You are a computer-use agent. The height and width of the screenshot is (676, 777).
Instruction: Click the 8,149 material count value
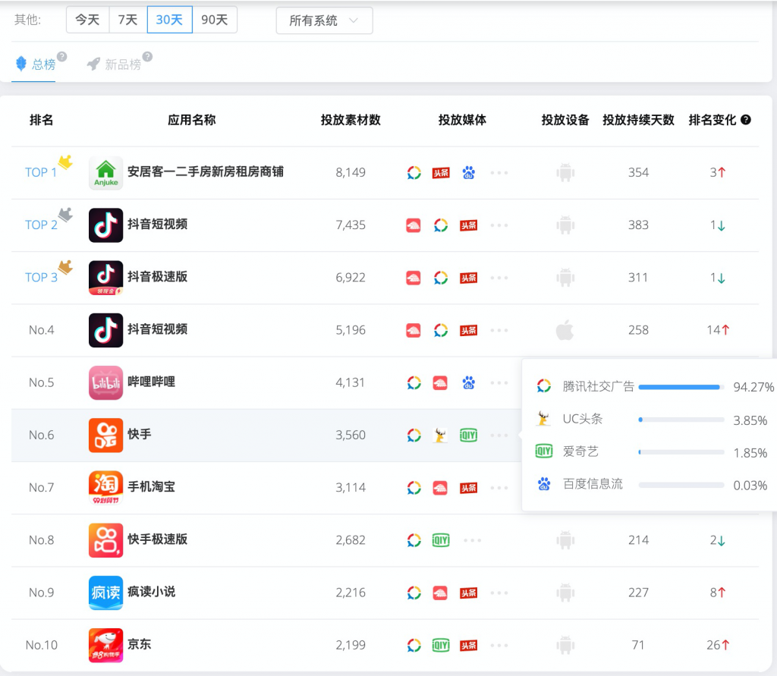click(351, 172)
